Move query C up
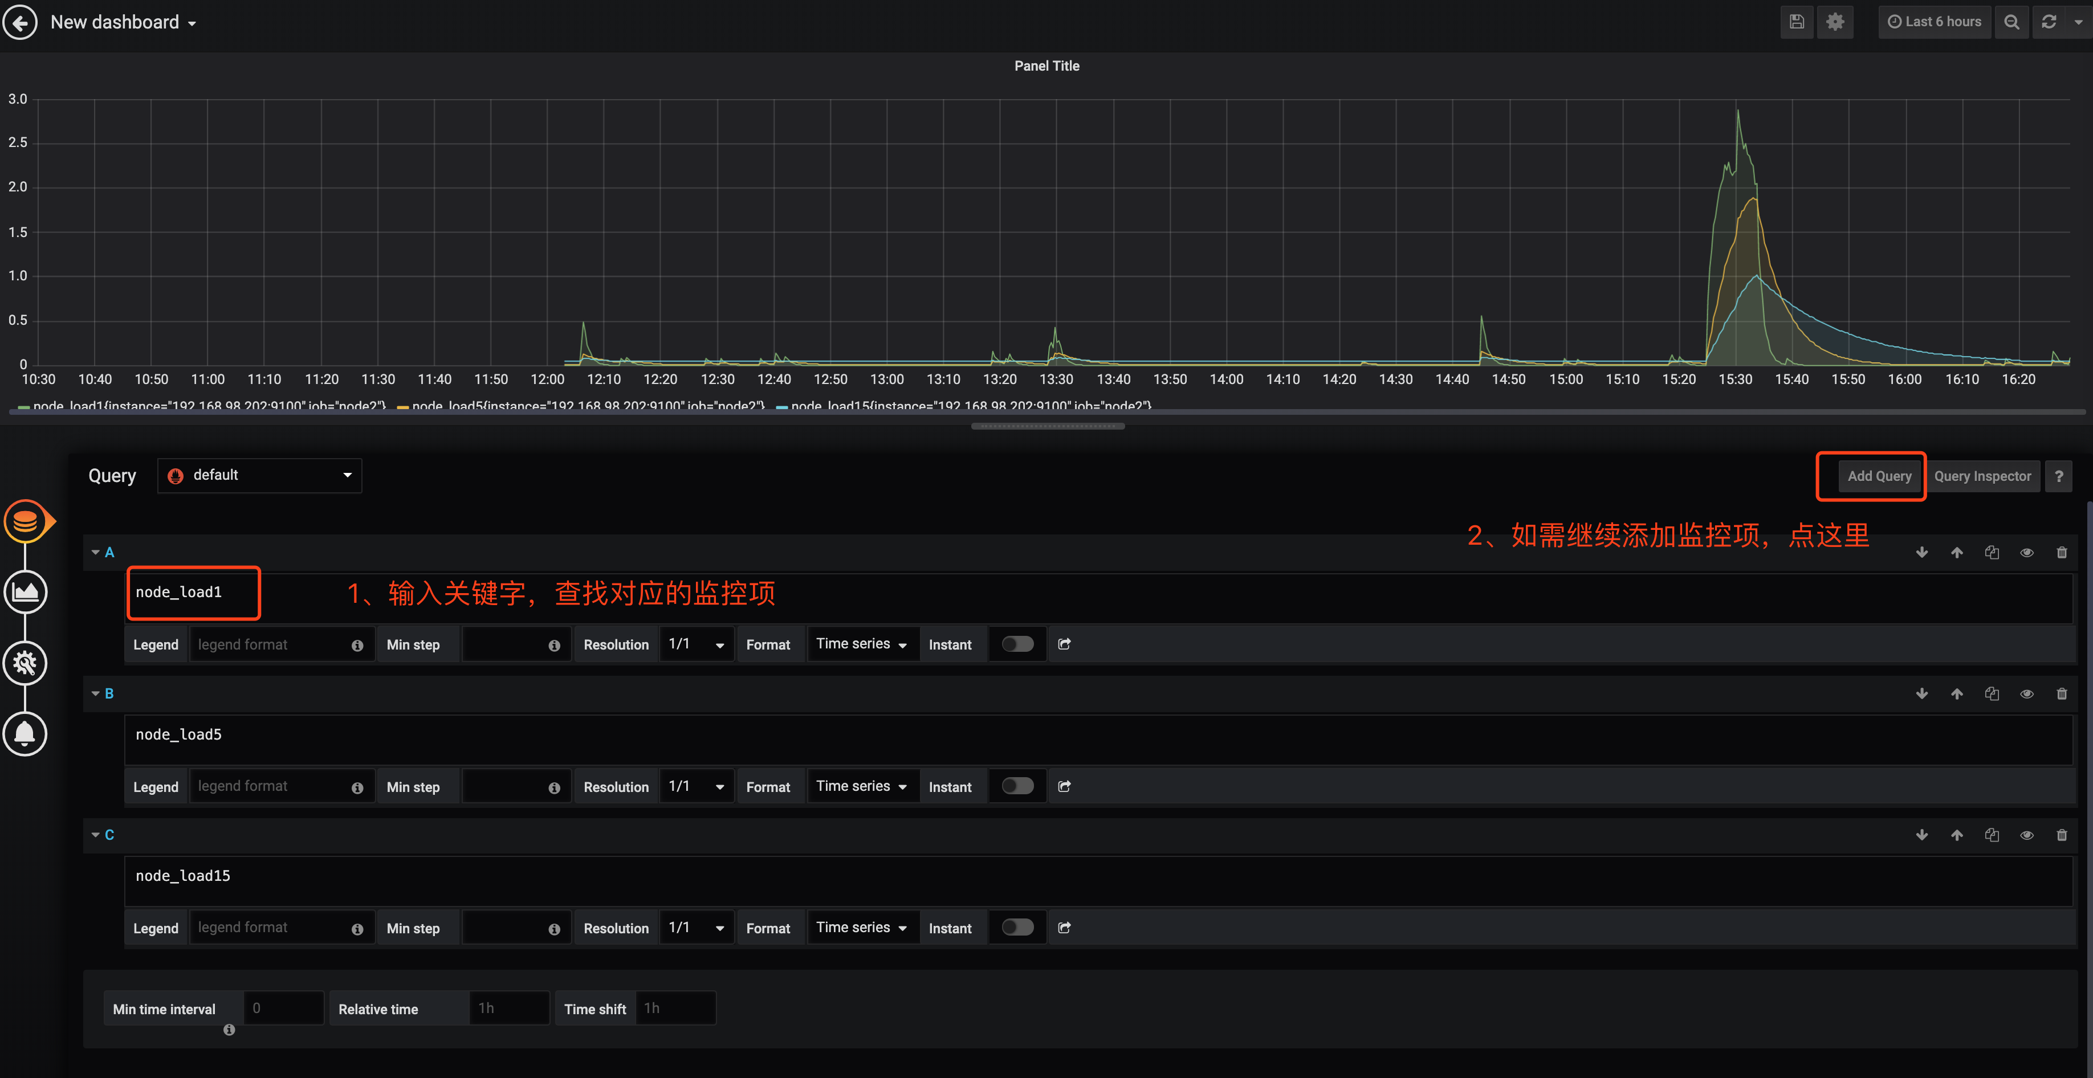The height and width of the screenshot is (1078, 2093). pos(1957,835)
